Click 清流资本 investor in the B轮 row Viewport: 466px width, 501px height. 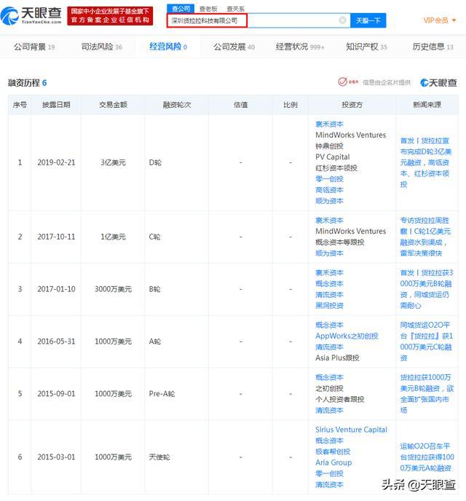pos(329,294)
